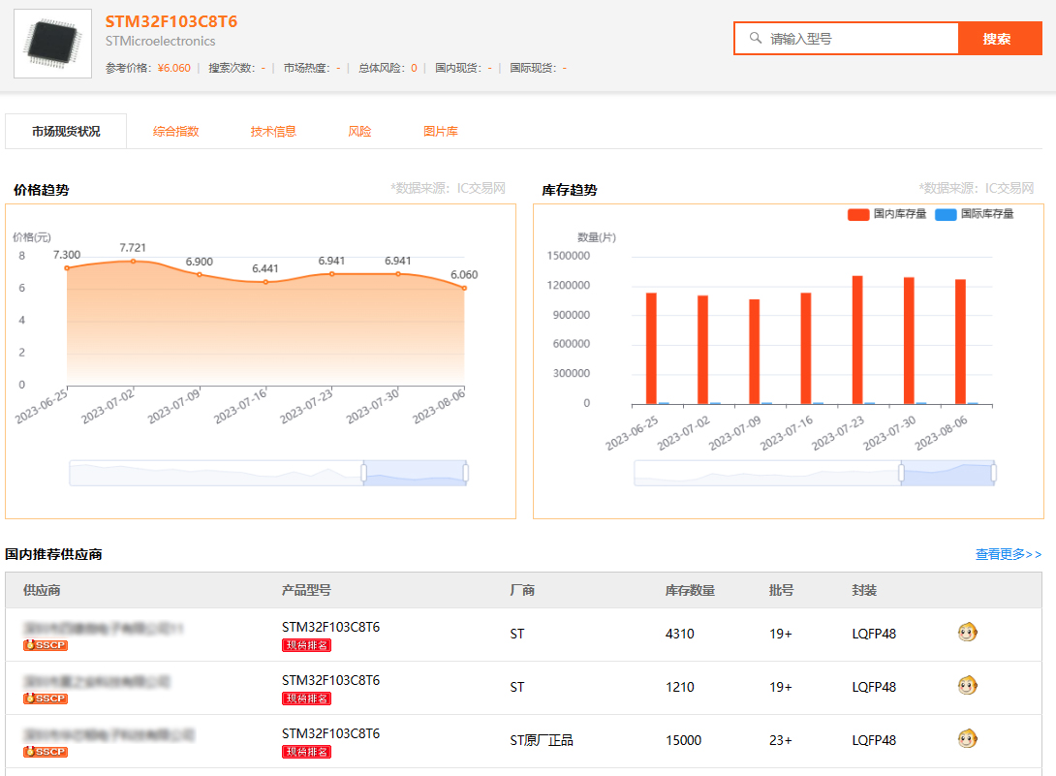Image resolution: width=1056 pixels, height=776 pixels.
Task: Open the contact monkey icon for the 4310 stock row
Action: pyautogui.click(x=967, y=633)
